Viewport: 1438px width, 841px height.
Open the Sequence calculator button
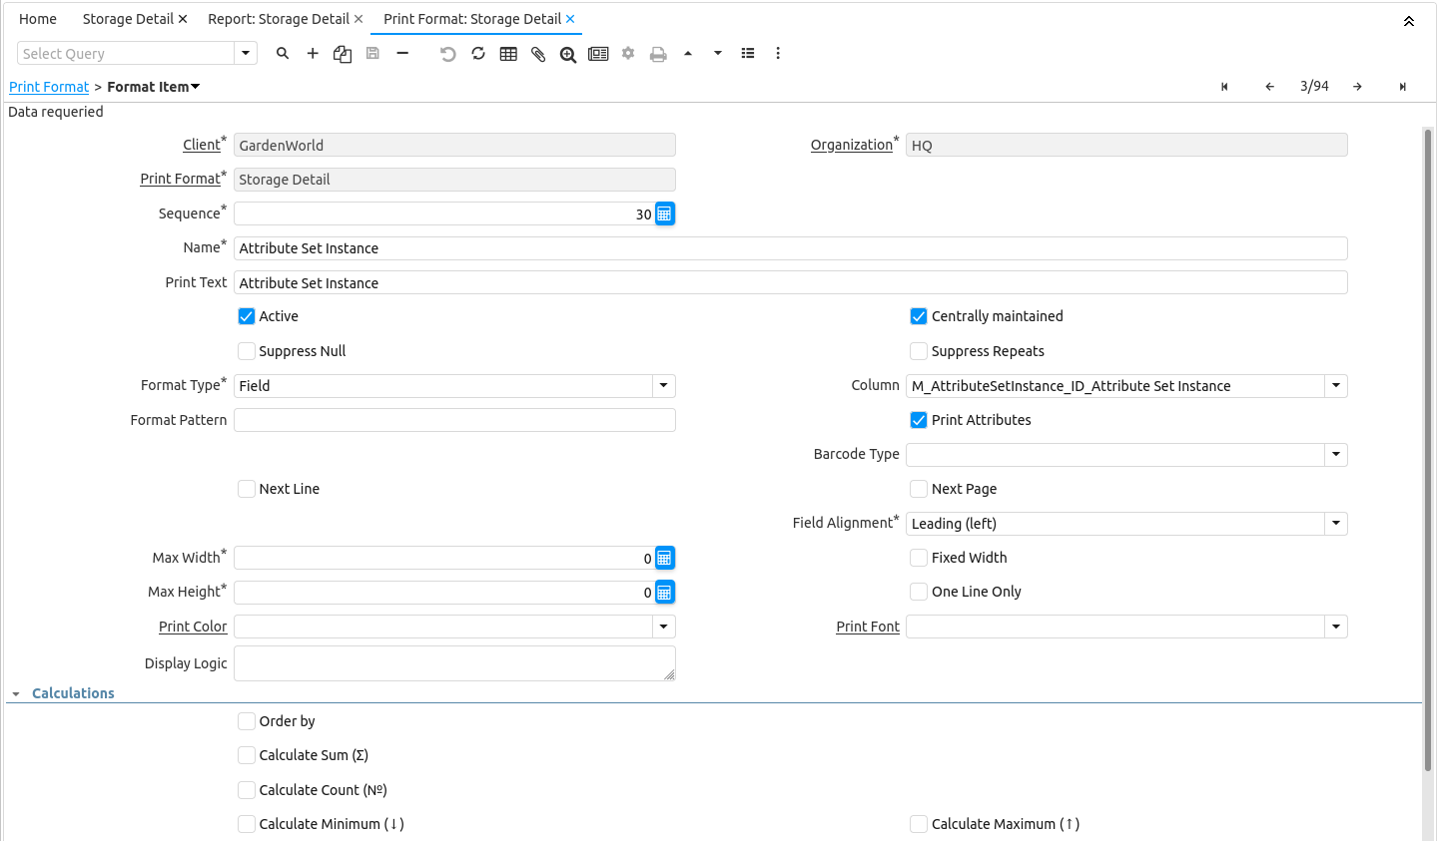(664, 213)
